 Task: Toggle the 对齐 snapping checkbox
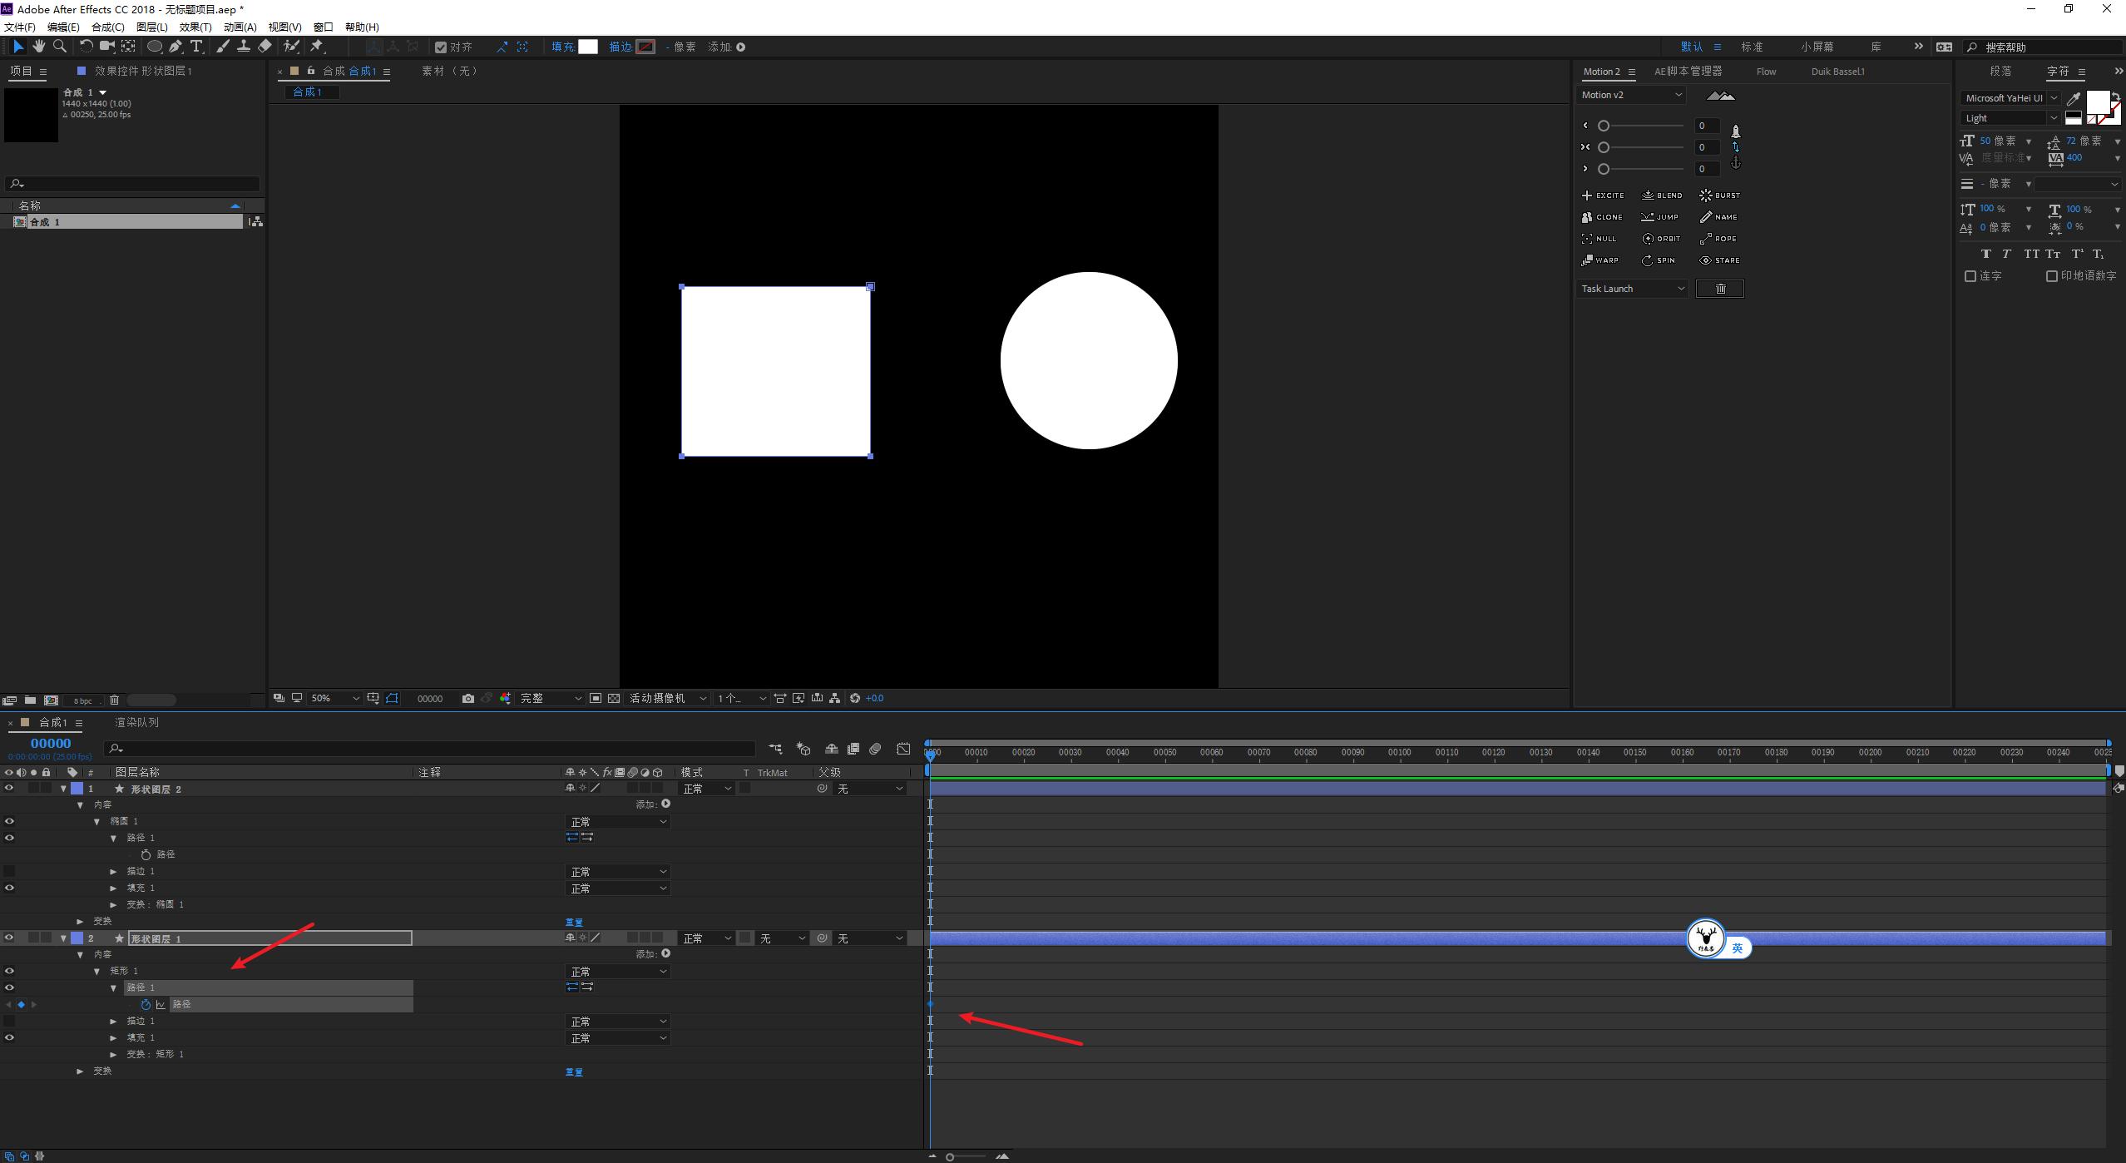coord(441,47)
